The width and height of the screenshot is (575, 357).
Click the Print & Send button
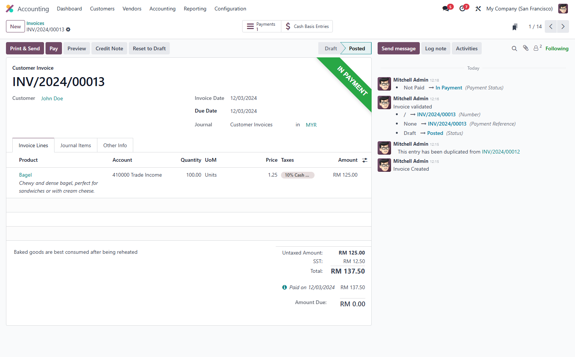pyautogui.click(x=25, y=48)
